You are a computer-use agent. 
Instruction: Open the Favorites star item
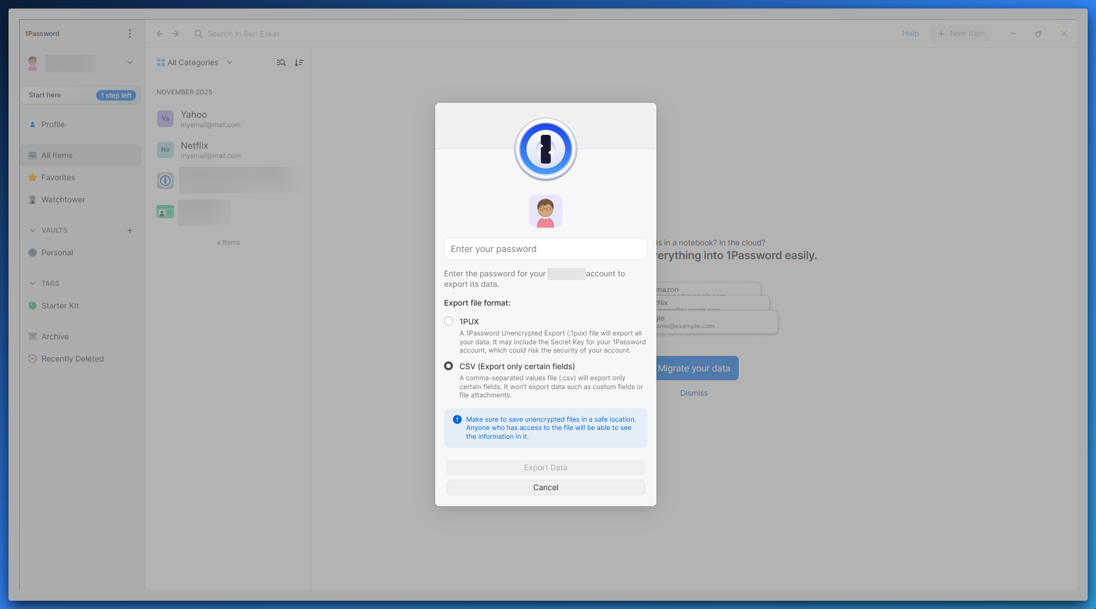coord(58,177)
